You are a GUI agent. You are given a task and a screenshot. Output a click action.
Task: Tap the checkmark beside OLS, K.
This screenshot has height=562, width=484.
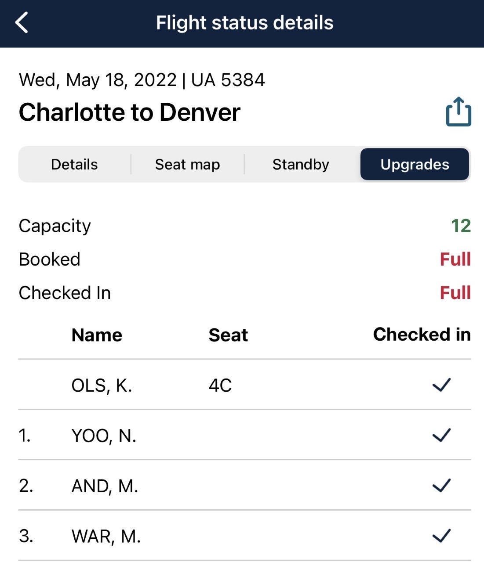[x=441, y=385]
